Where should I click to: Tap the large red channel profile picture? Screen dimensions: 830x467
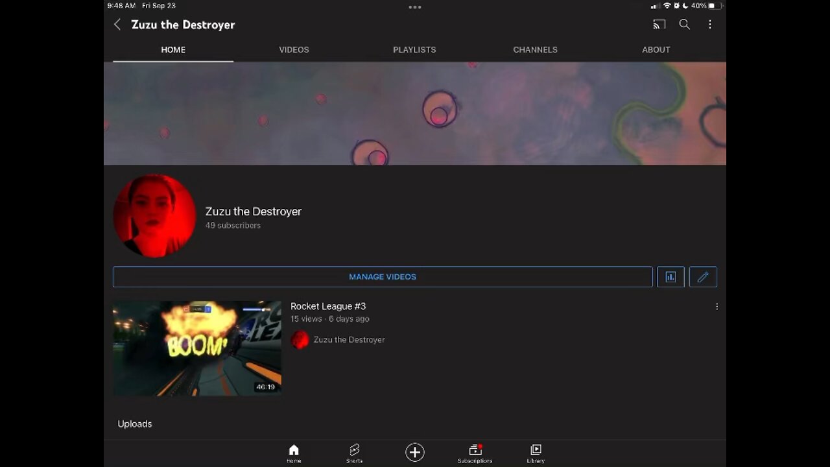[x=154, y=216]
